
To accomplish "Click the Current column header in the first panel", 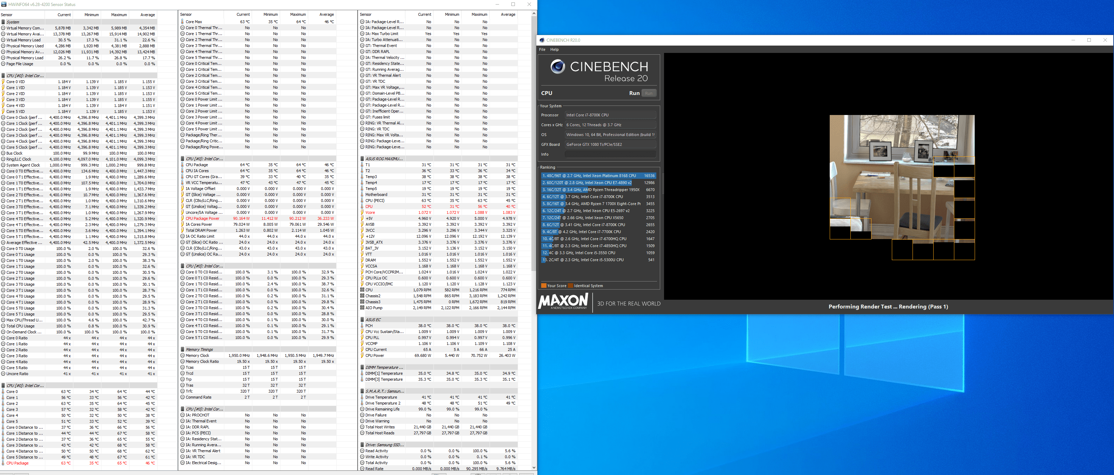I will (64, 15).
